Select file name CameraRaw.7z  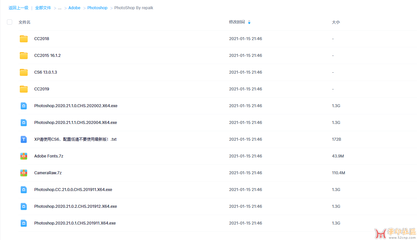coord(48,173)
